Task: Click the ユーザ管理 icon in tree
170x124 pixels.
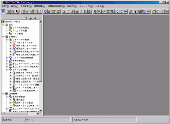Action: coord(10,34)
